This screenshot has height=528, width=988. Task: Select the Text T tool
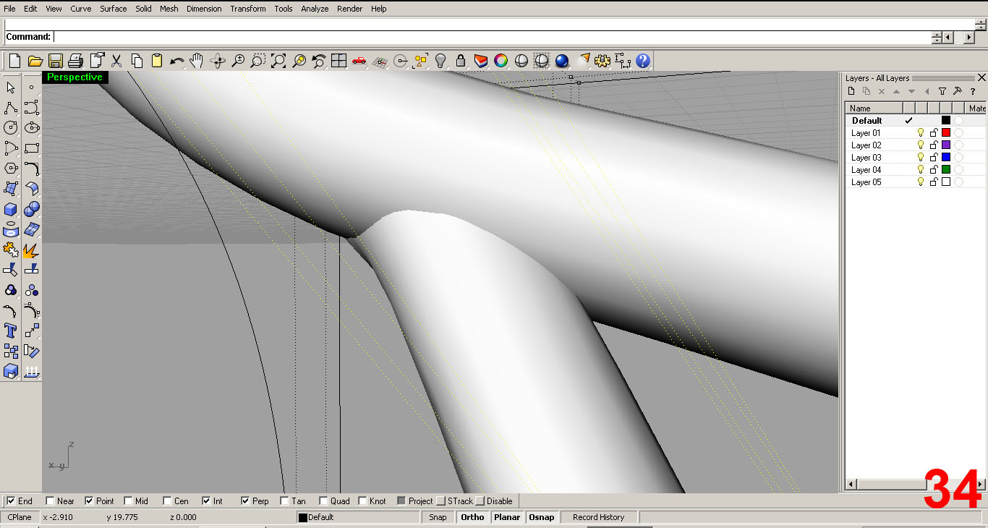point(11,331)
